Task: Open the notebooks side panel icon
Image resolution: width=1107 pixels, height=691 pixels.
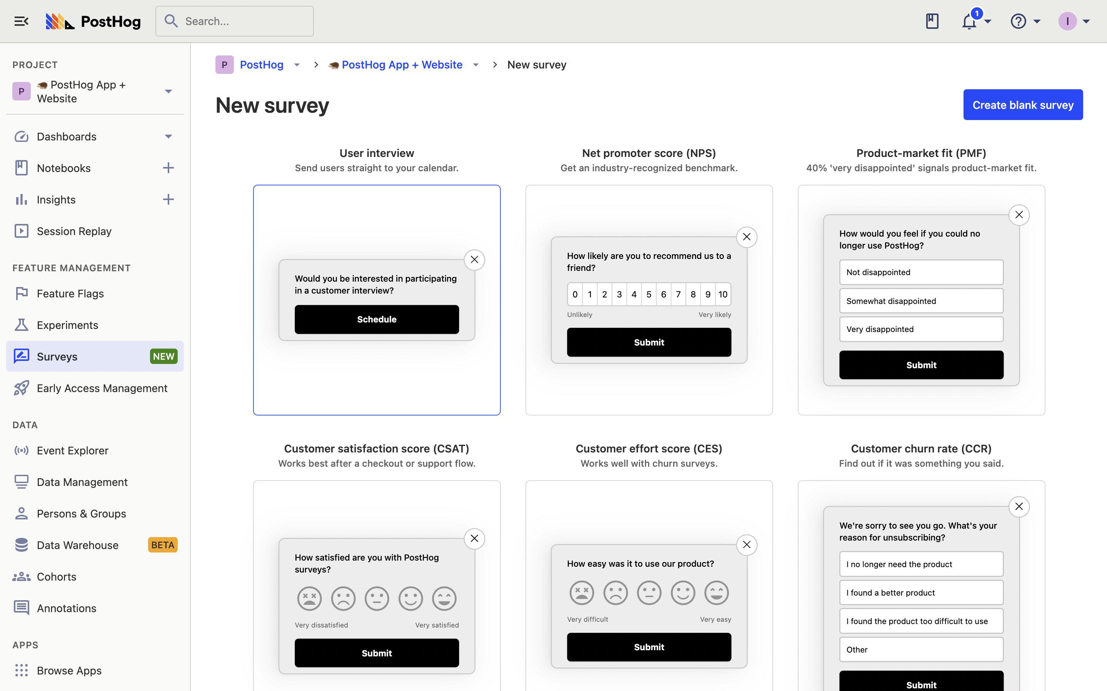Action: pos(932,21)
